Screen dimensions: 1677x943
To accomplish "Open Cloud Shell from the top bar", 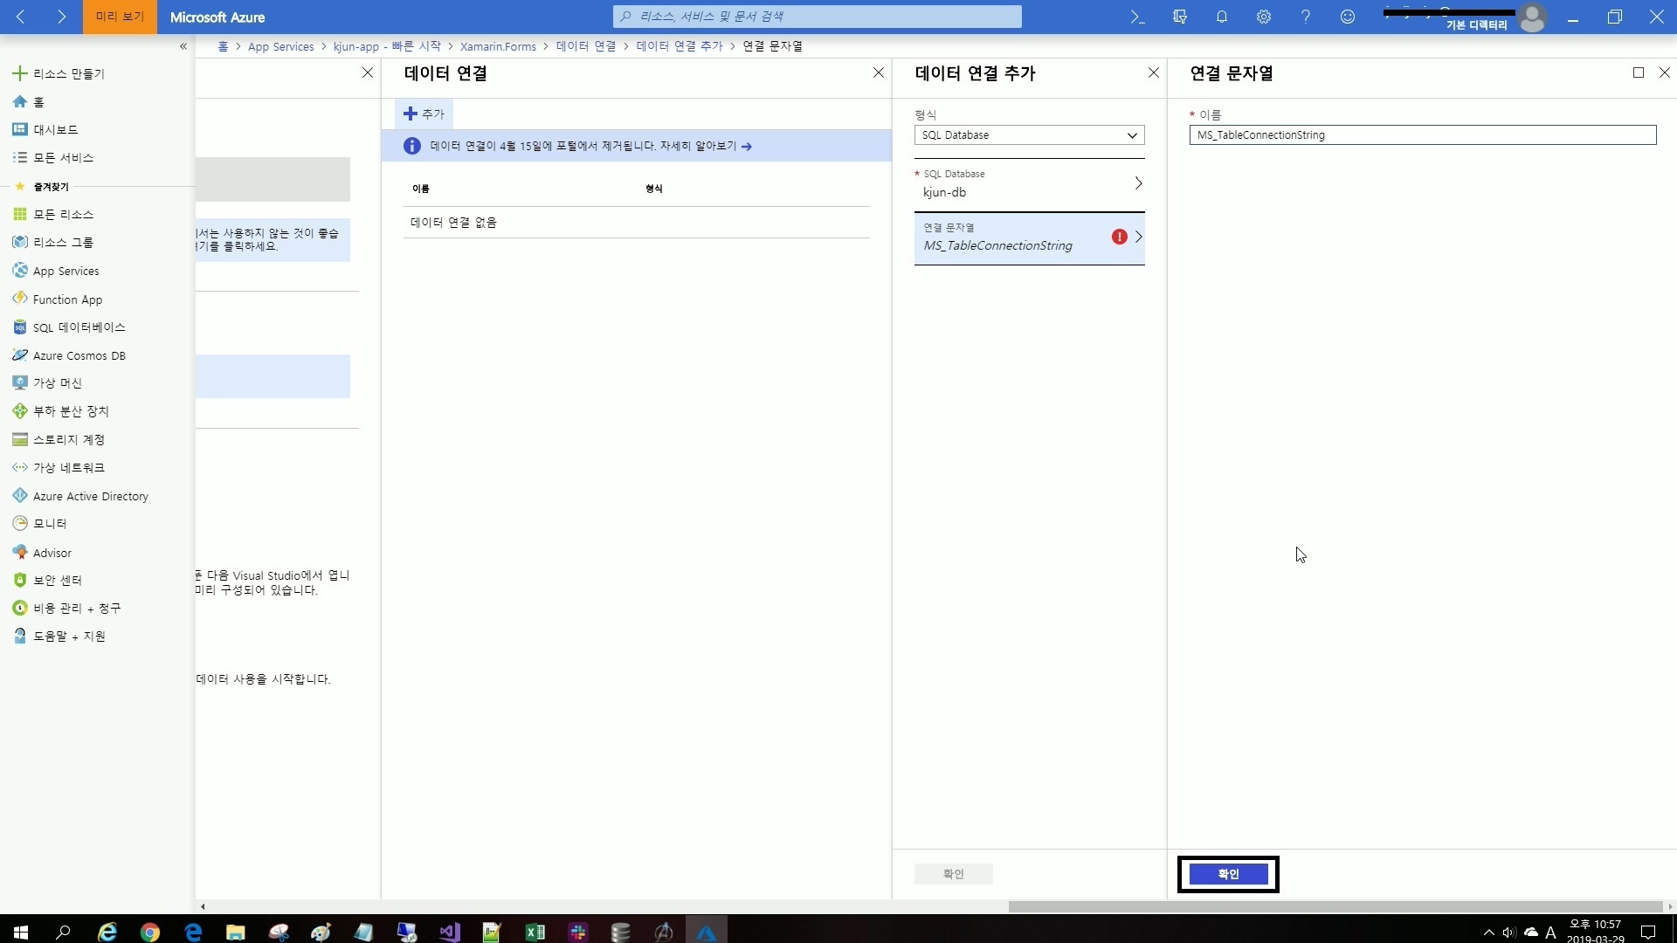I will pyautogui.click(x=1137, y=17).
